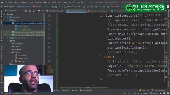Go to next highlighted error down arrow
The width and height of the screenshot is (170, 95).
(165, 15)
